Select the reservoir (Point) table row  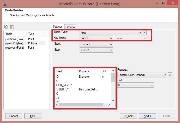pos(25,48)
